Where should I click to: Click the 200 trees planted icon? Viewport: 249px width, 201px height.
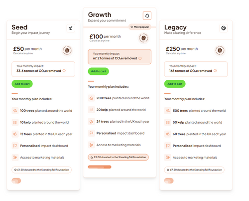[91, 98]
